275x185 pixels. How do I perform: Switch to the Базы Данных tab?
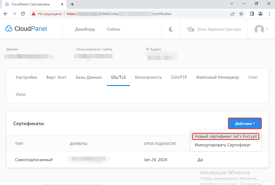89,77
